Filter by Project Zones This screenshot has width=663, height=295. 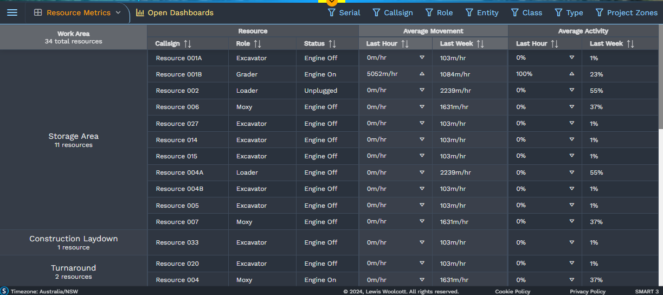(x=626, y=12)
